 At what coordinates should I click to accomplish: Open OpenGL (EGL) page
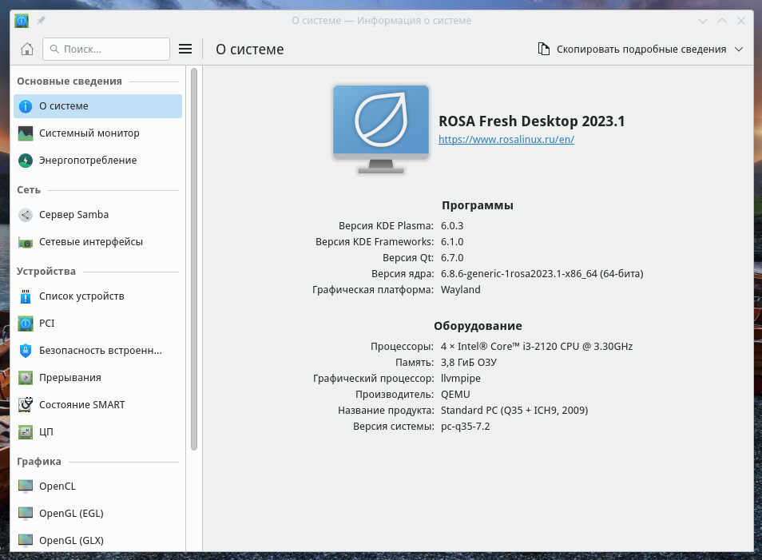click(97, 514)
